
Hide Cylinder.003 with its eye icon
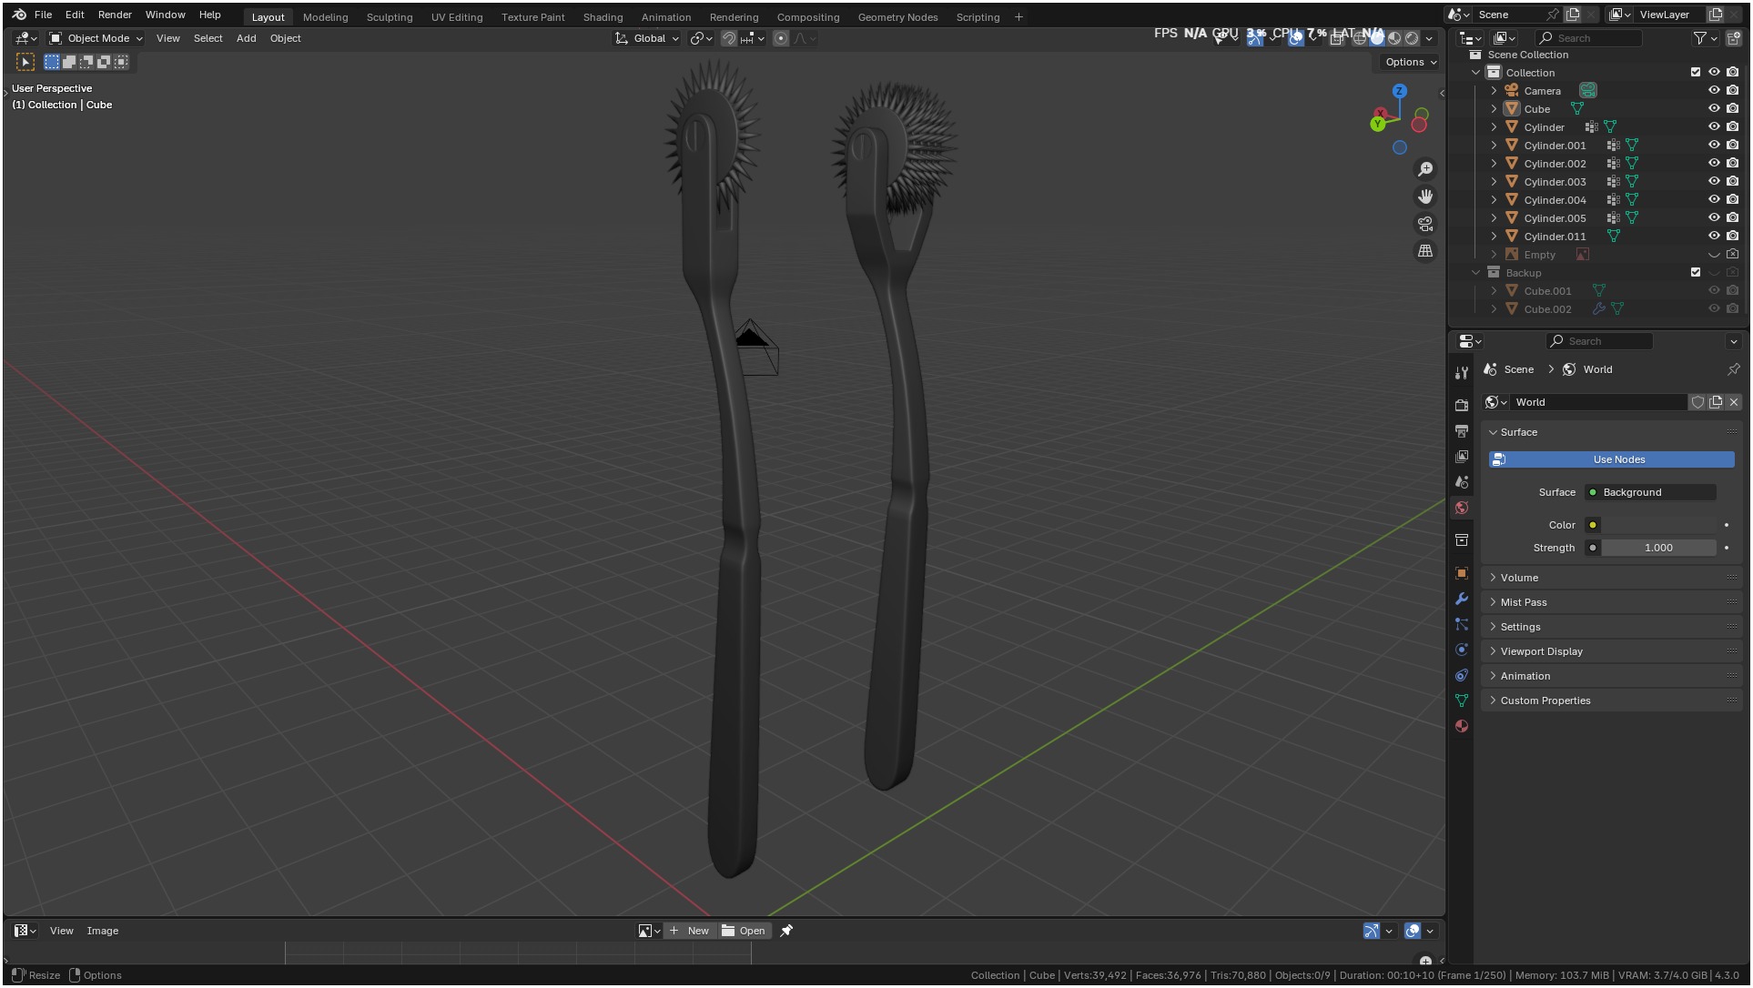pos(1714,182)
